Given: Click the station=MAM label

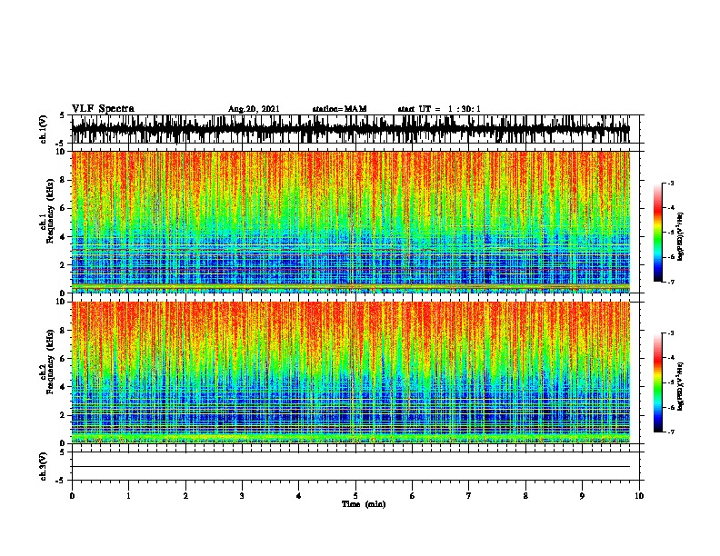Looking at the screenshot, I should click(x=339, y=109).
